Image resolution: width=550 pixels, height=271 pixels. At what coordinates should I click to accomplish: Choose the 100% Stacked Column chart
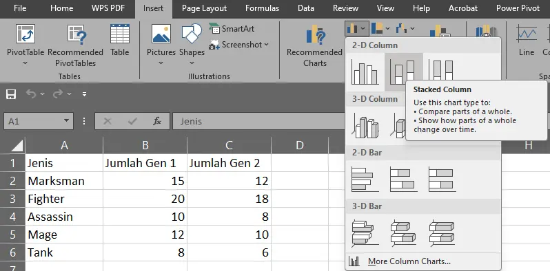[x=442, y=70]
